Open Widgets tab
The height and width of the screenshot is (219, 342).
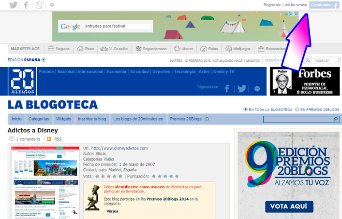point(63,119)
